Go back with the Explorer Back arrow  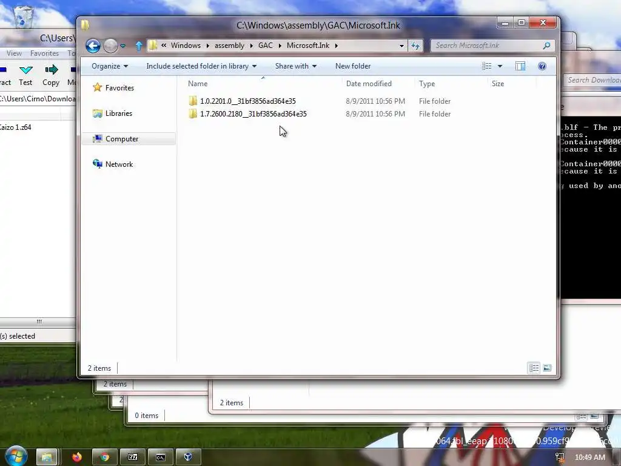[93, 46]
